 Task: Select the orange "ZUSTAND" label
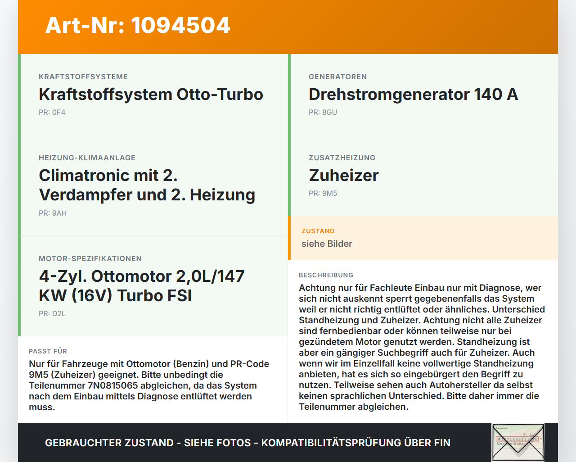click(x=318, y=231)
